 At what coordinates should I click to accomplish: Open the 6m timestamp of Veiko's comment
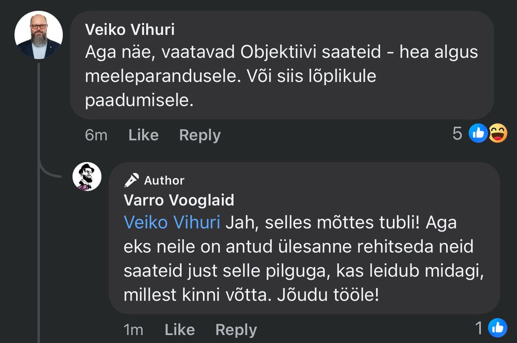tap(96, 135)
